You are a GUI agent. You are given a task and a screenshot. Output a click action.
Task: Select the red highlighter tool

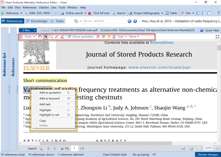[x=62, y=37]
